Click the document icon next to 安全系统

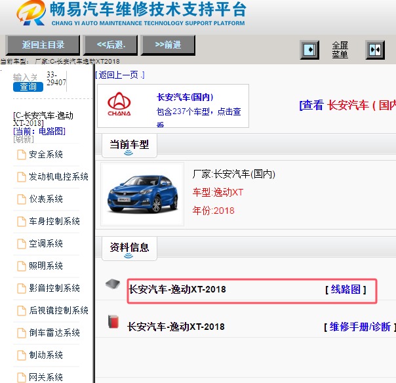click(22, 155)
